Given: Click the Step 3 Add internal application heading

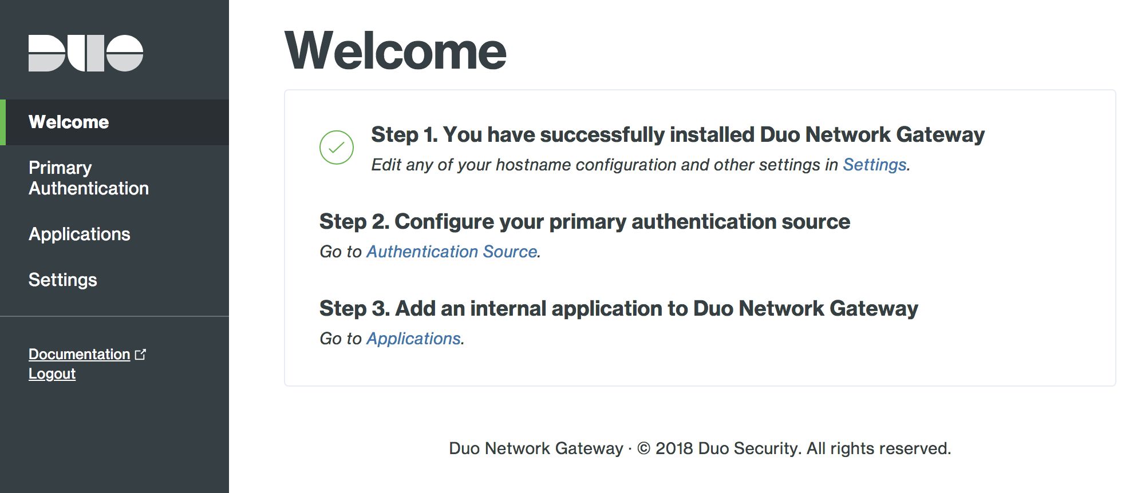Looking at the screenshot, I should click(618, 308).
